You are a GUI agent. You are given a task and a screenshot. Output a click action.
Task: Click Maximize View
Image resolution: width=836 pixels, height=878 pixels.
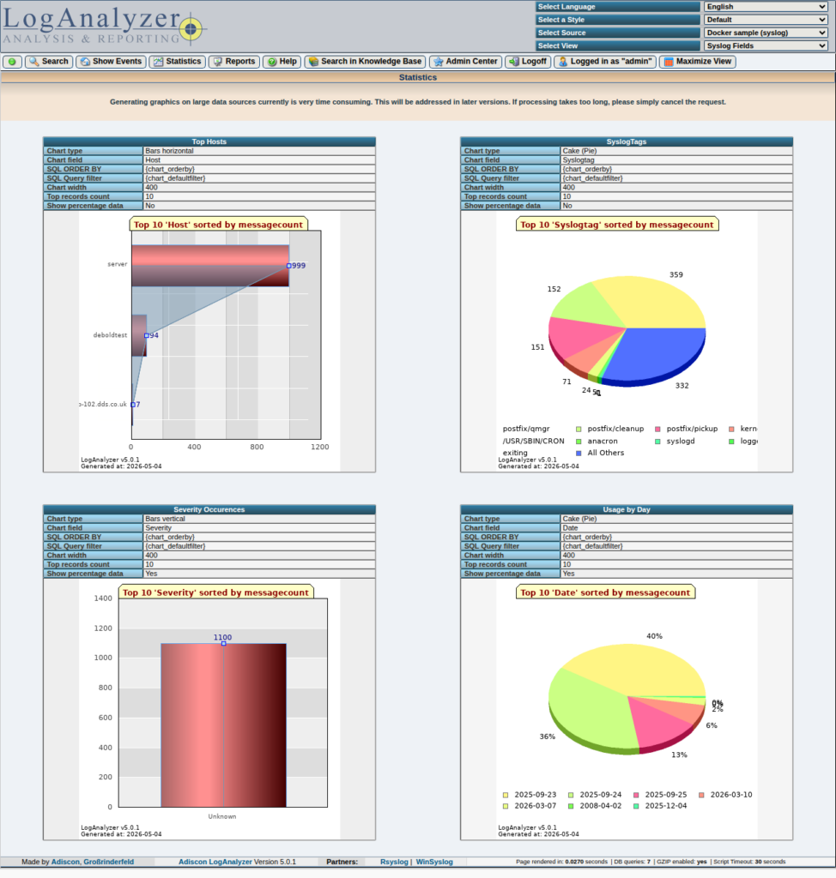[x=698, y=62]
